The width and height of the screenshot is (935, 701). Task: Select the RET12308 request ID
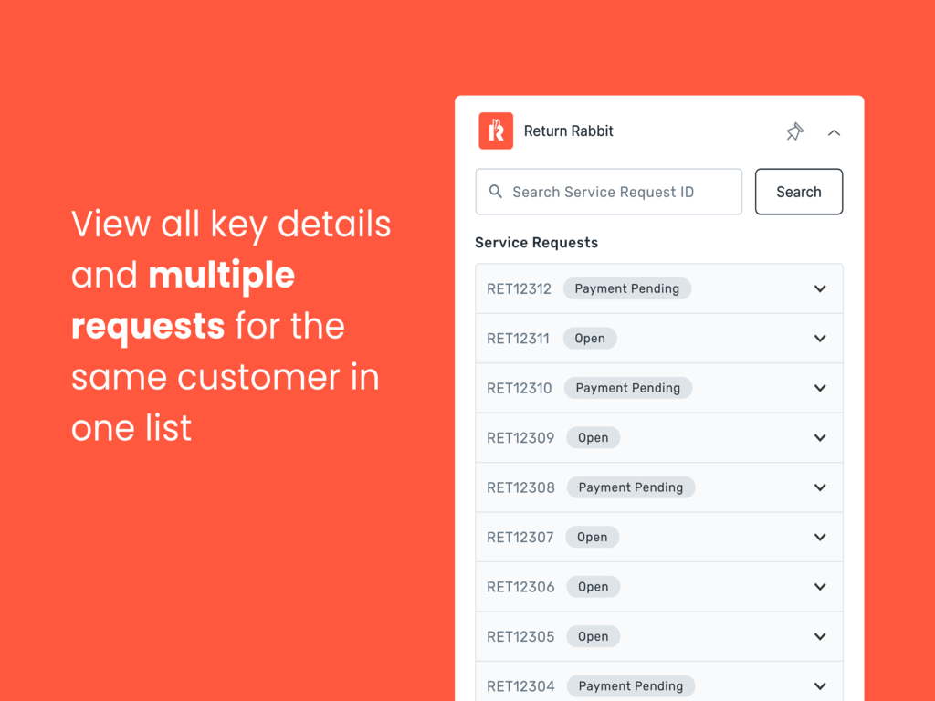coord(520,487)
